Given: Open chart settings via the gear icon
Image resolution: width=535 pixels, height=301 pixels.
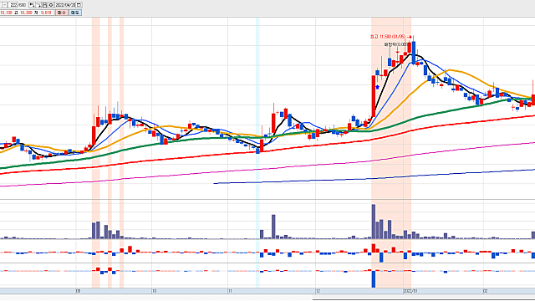Looking at the screenshot, I should click(51, 5).
